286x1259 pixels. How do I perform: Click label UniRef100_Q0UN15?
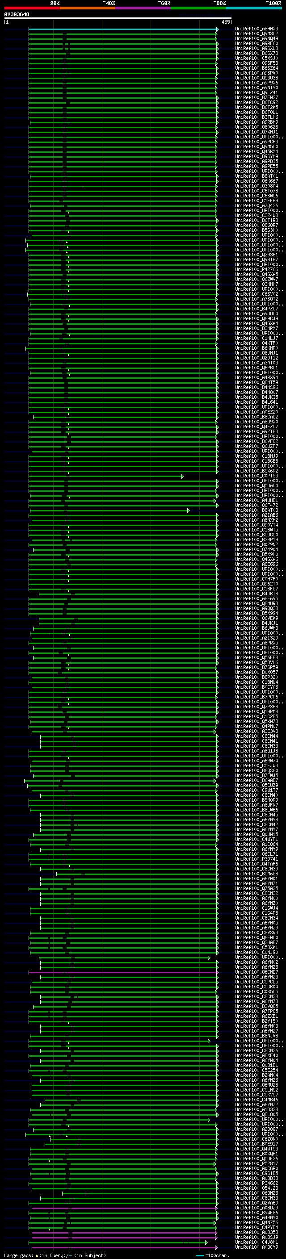click(x=257, y=834)
